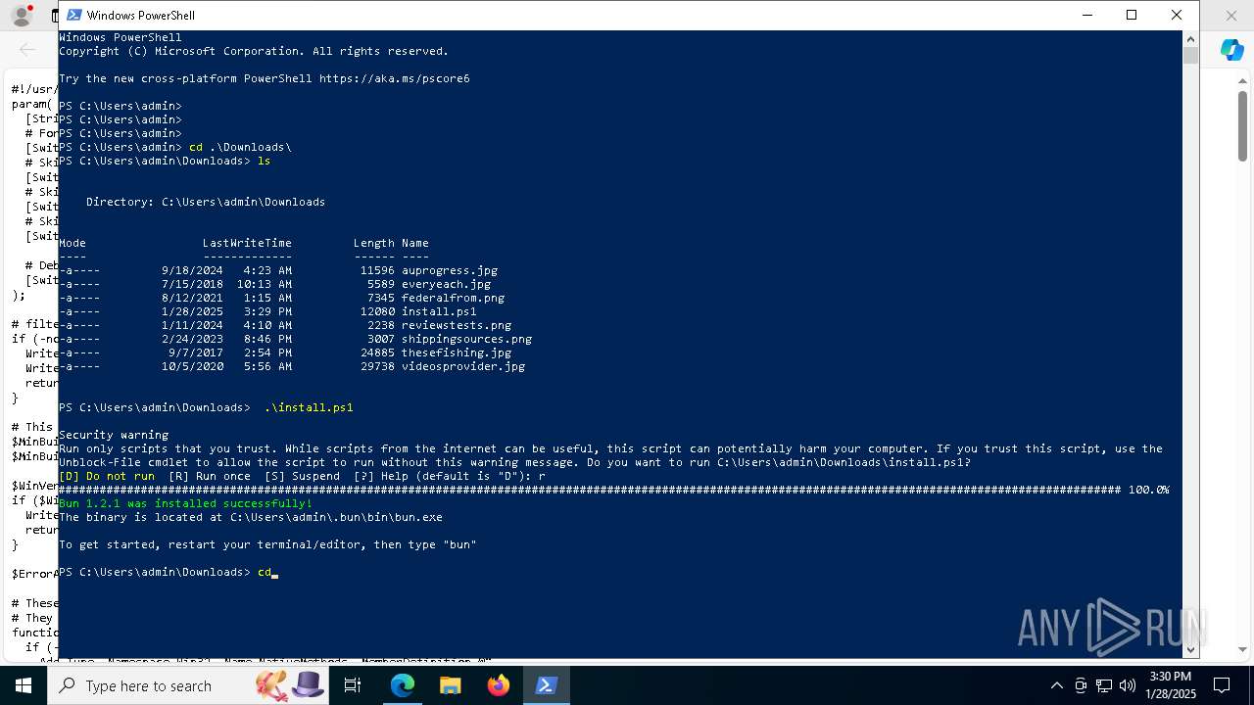
Task: Click the https://aka.ms/pscore6 URL text
Action: click(x=395, y=78)
